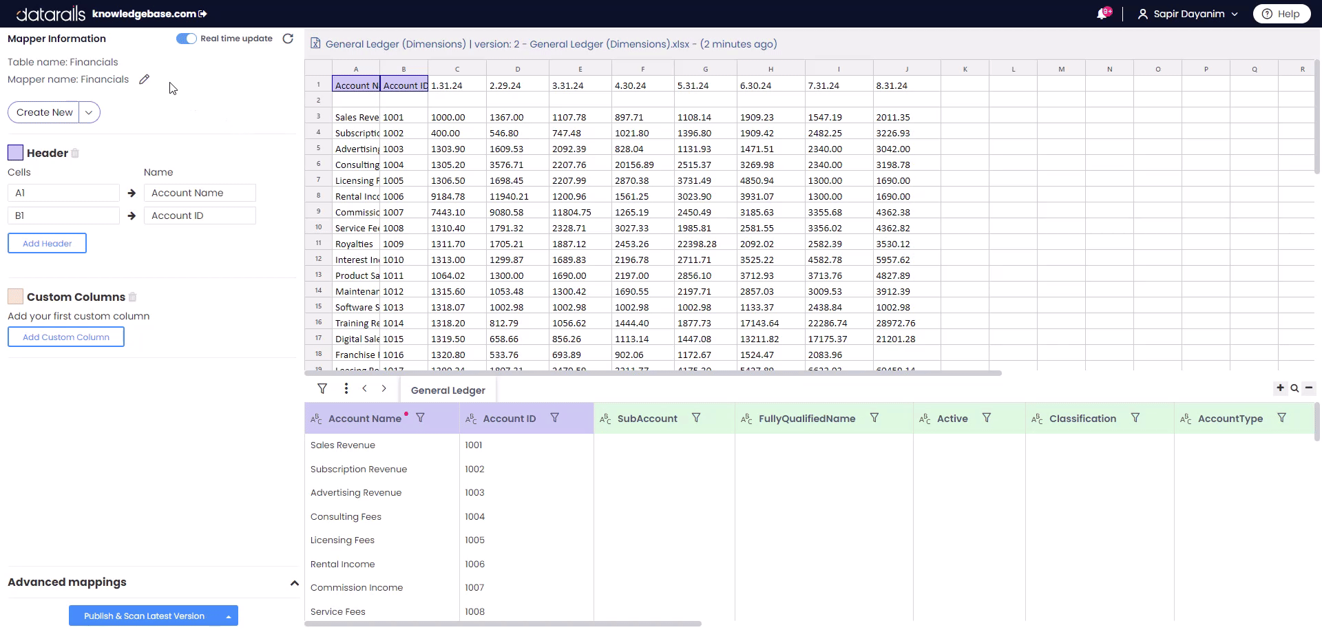The width and height of the screenshot is (1322, 632).
Task: Go to next tab with right chevron
Action: 384,389
